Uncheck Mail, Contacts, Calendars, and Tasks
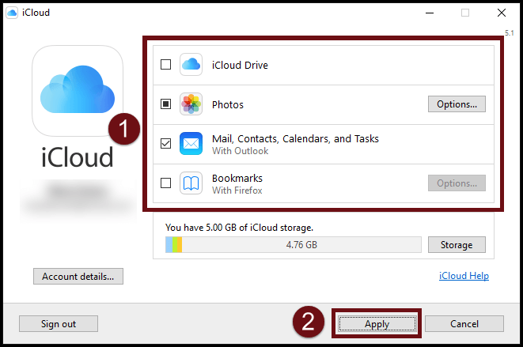 tap(166, 143)
